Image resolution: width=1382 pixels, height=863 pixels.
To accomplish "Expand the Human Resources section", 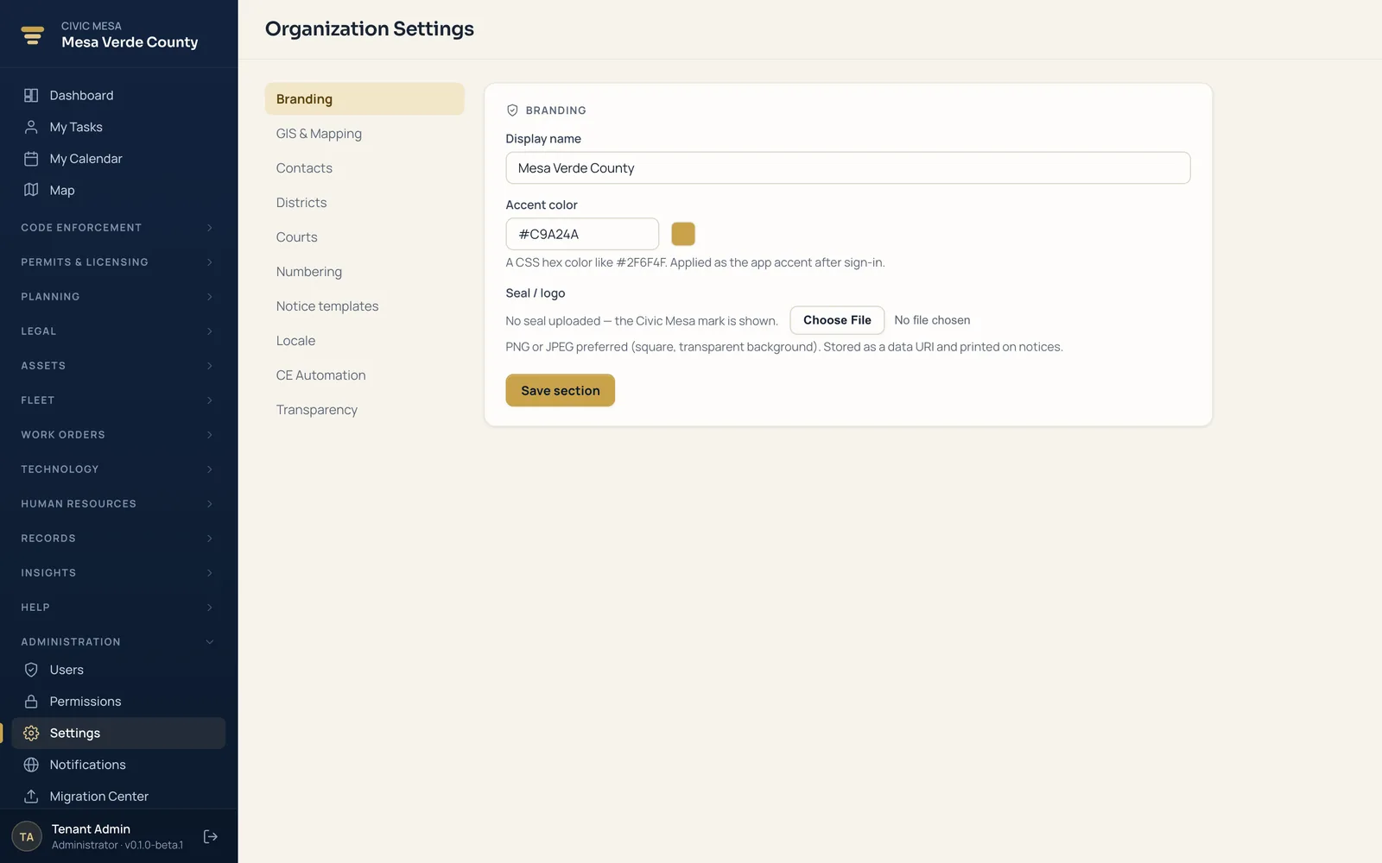I will click(118, 504).
